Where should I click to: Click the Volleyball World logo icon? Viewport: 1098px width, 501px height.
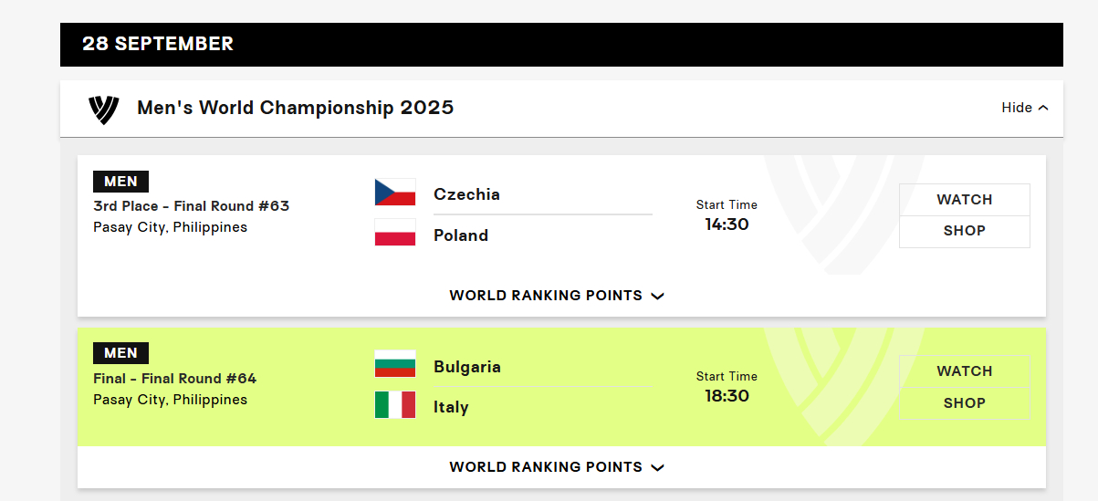pos(103,110)
